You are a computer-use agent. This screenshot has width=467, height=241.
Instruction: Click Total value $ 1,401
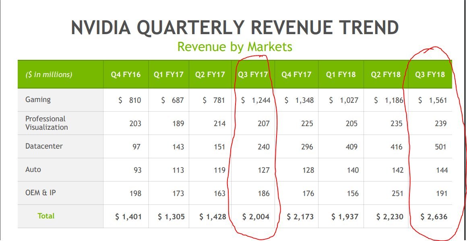128,217
